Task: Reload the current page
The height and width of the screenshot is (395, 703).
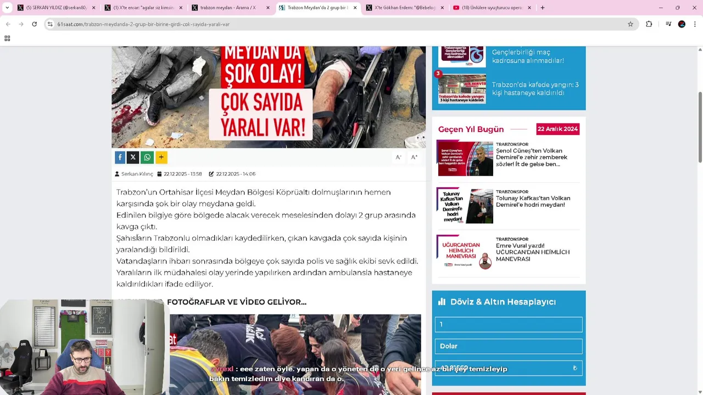Action: click(x=34, y=24)
